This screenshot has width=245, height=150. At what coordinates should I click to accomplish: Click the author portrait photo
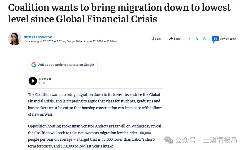[15, 39]
